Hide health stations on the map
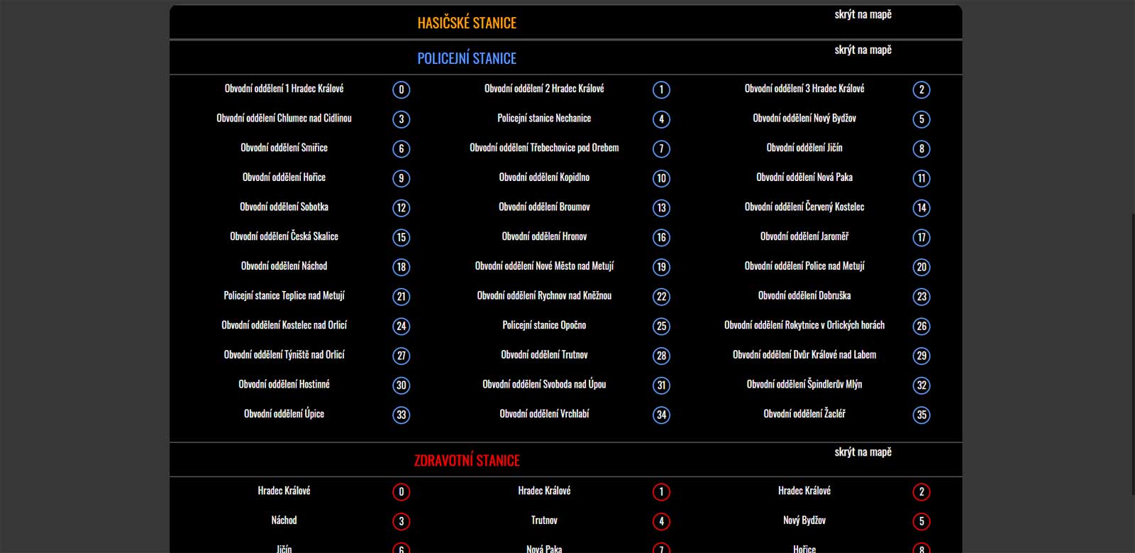The width and height of the screenshot is (1135, 553). (x=863, y=452)
